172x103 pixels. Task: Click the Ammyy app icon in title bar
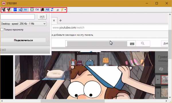pyautogui.click(x=4, y=3)
